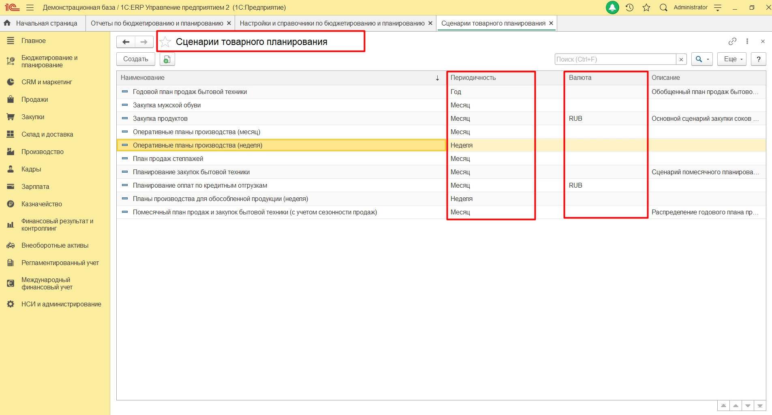Screen dimensions: 772x415
Task: Sort by Наименование column header
Action: 282,77
